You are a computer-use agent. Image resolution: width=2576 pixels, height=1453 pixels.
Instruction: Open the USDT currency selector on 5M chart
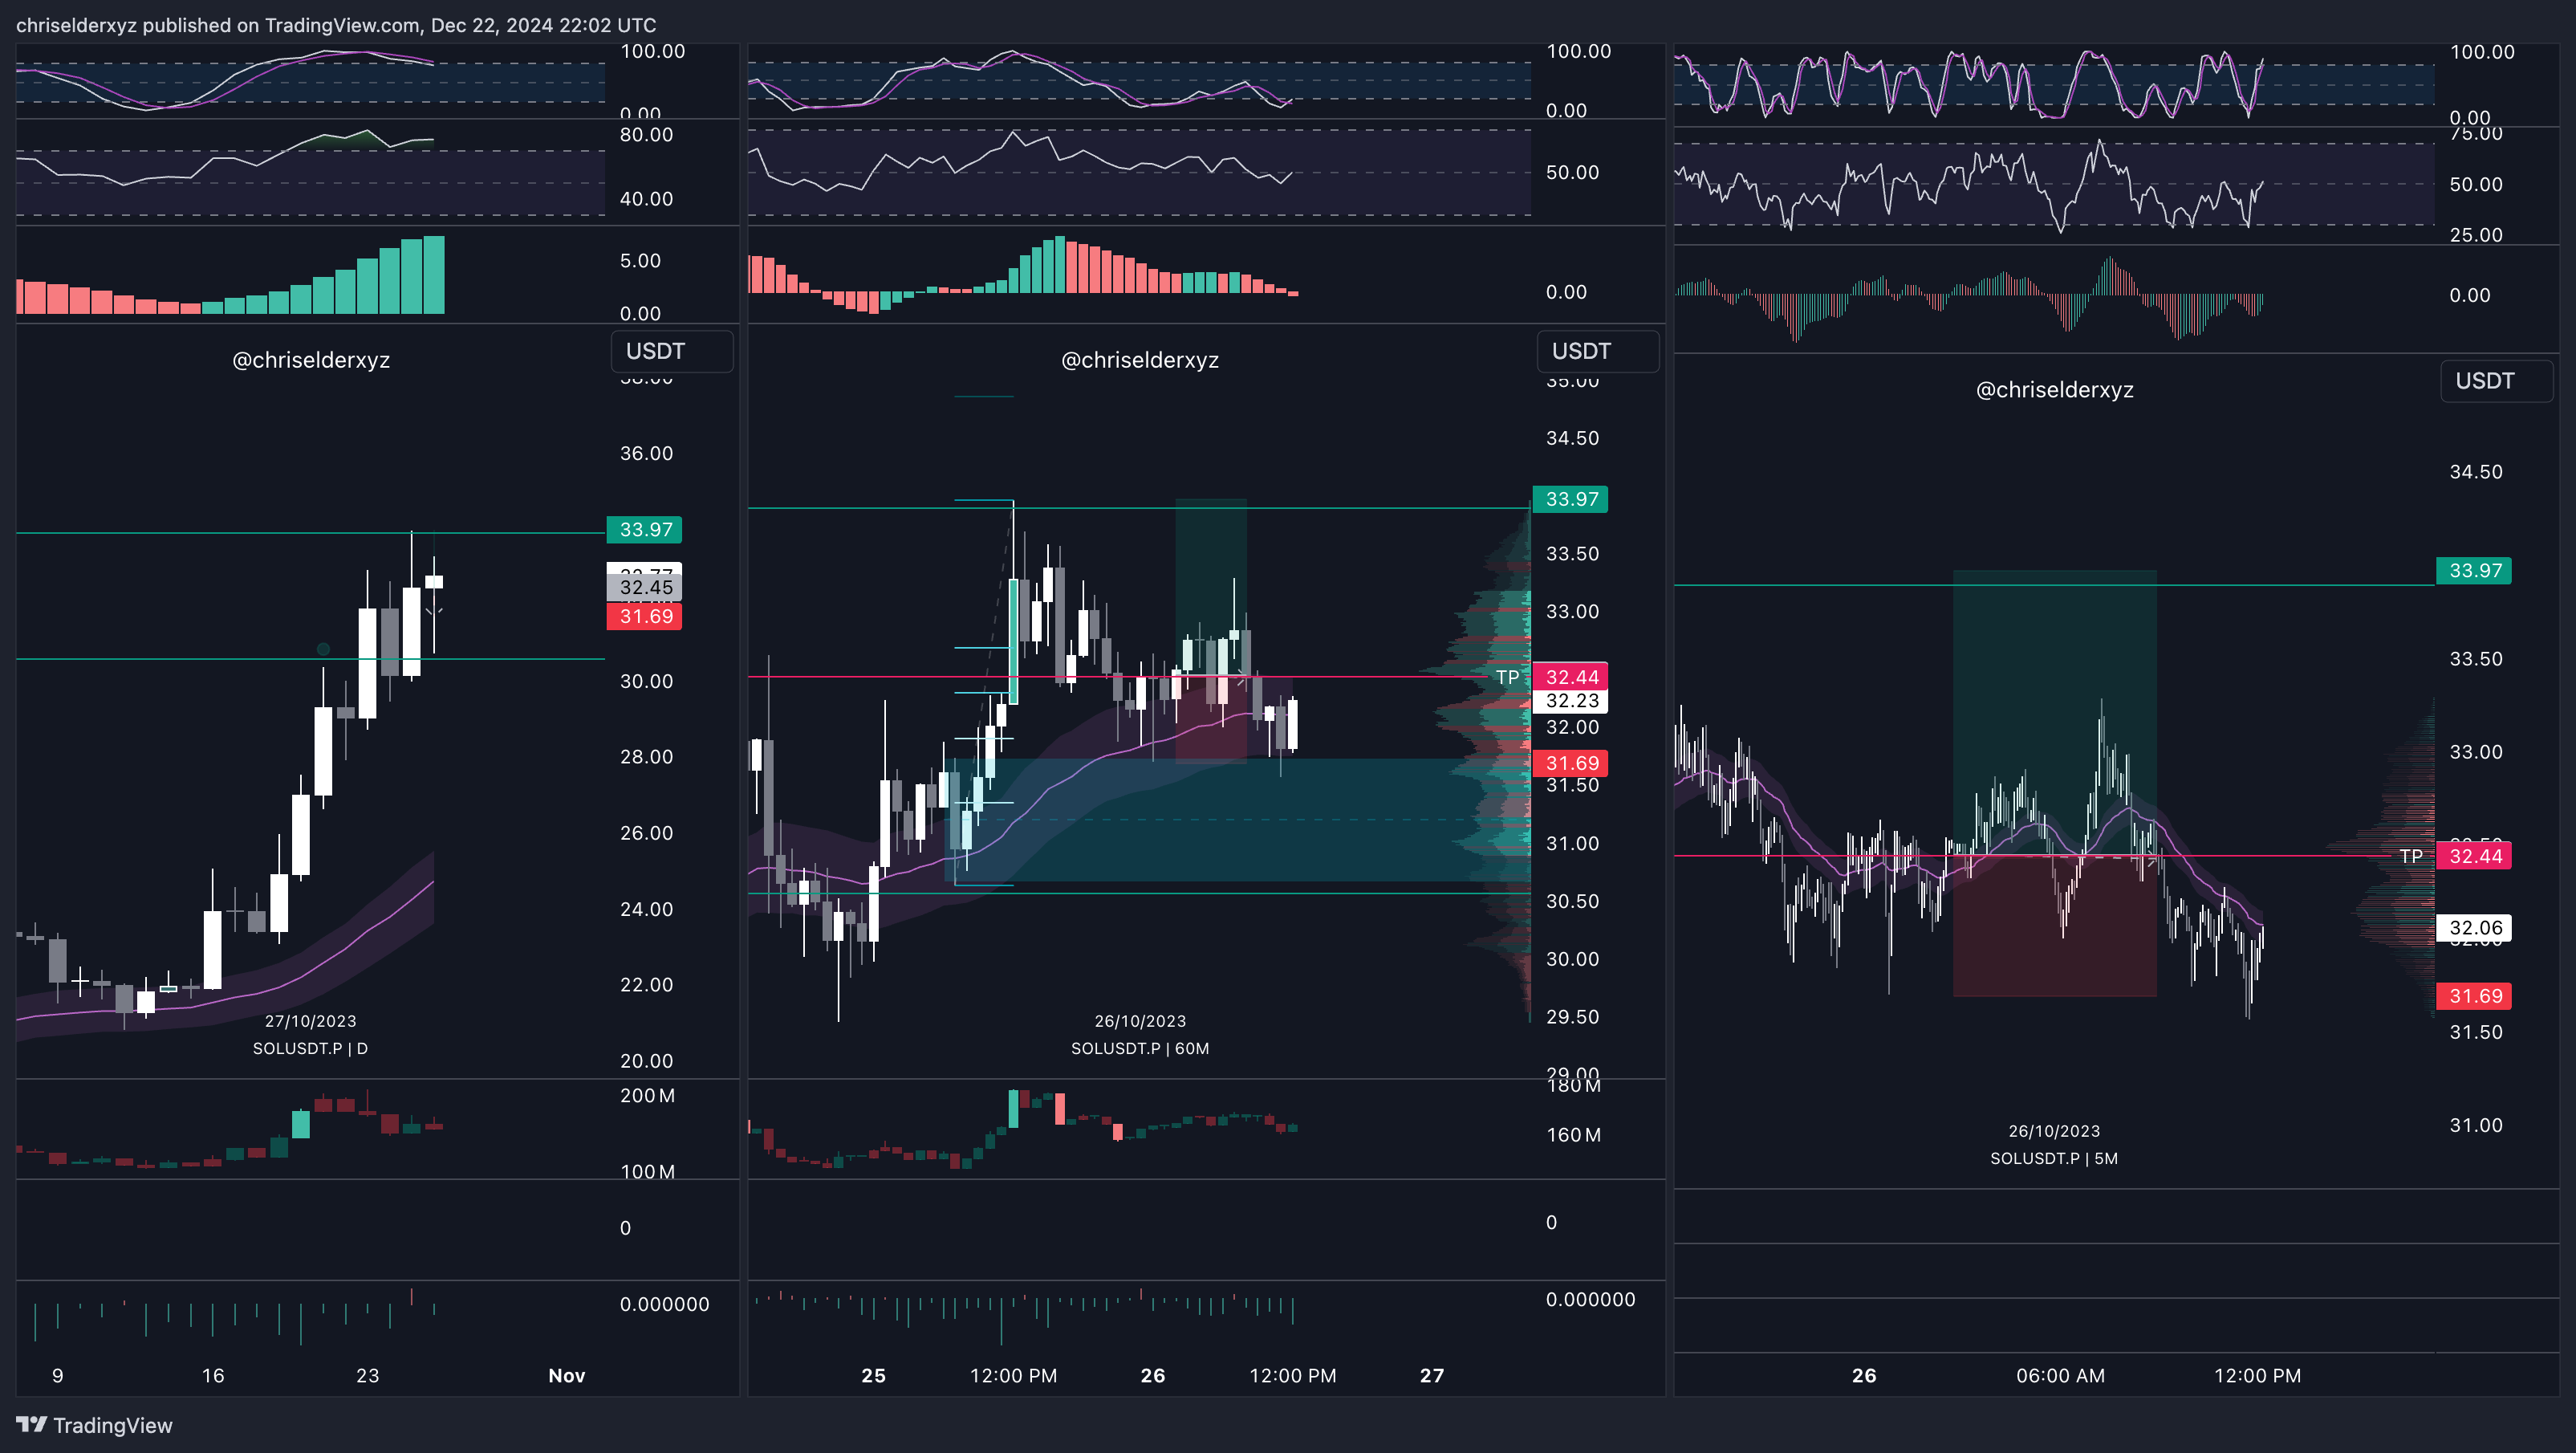click(2497, 381)
